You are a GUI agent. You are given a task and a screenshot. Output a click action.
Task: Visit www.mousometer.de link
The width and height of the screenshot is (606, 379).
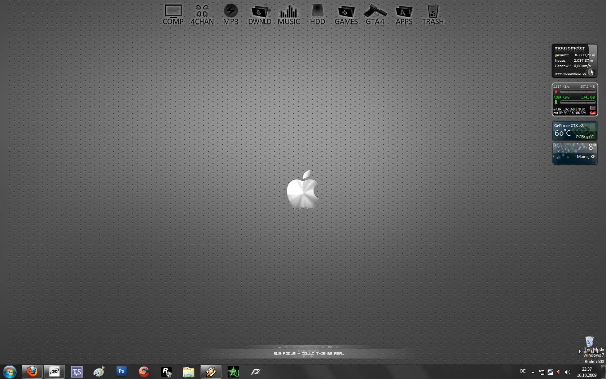pos(570,74)
